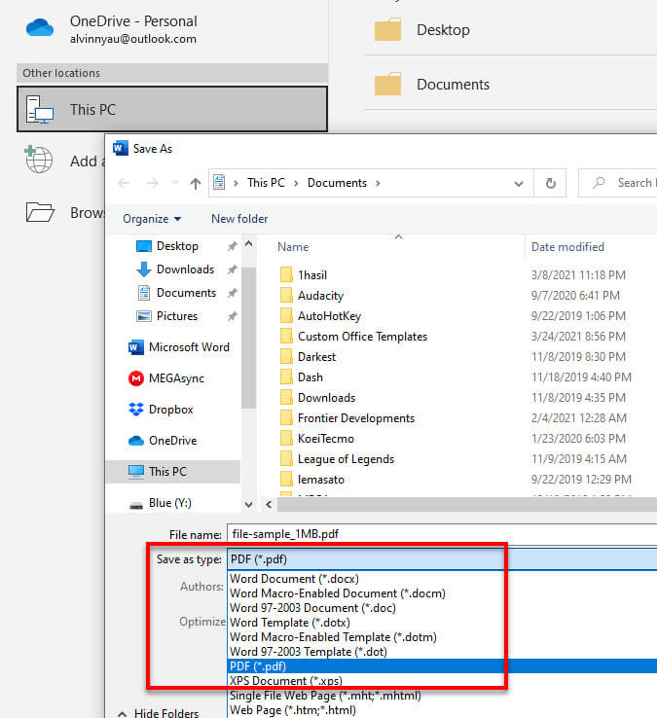Select the Darkest folder
The image size is (657, 718).
[x=308, y=357]
